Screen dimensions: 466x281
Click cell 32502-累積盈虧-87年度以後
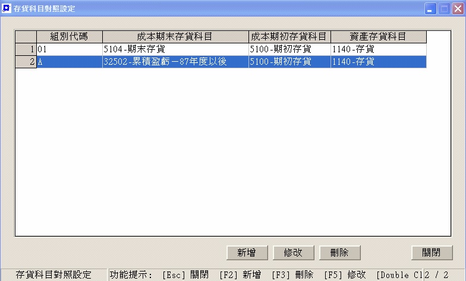175,62
